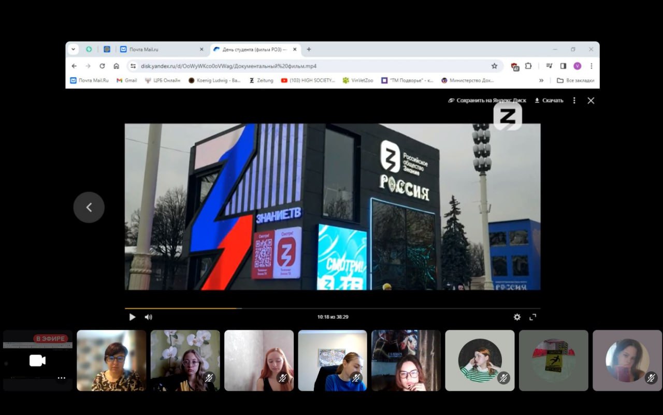The width and height of the screenshot is (663, 415).
Task: Open the tab search dropdown arrow
Action: 73,49
